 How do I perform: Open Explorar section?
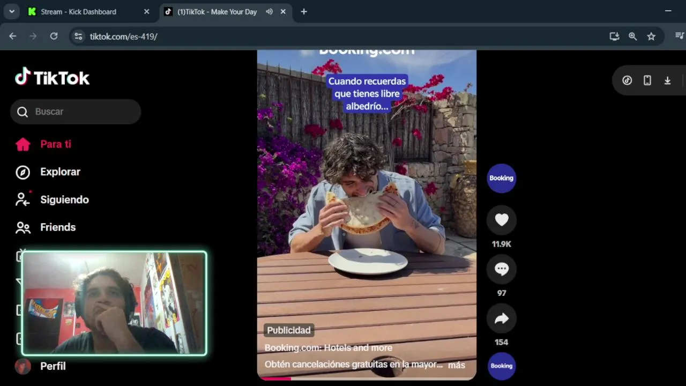pyautogui.click(x=60, y=172)
